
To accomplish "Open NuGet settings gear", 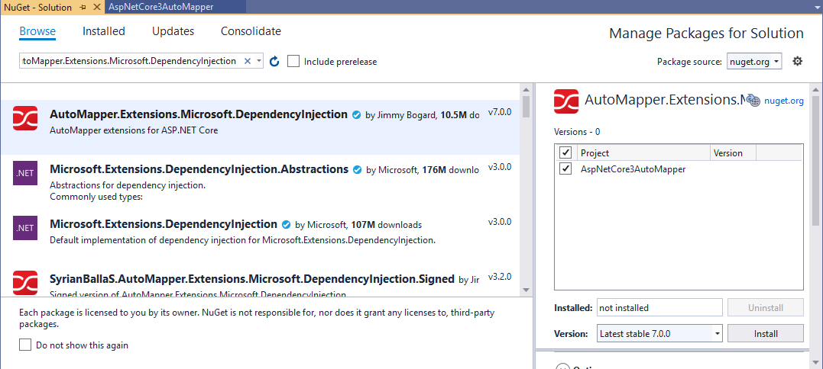I will [x=797, y=61].
